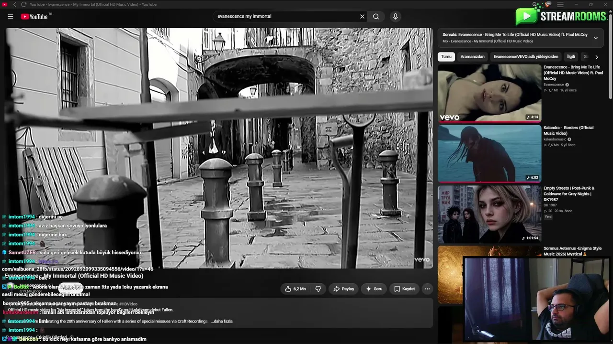Like the My Immortal video
The height and width of the screenshot is (344, 613).
pyautogui.click(x=295, y=289)
